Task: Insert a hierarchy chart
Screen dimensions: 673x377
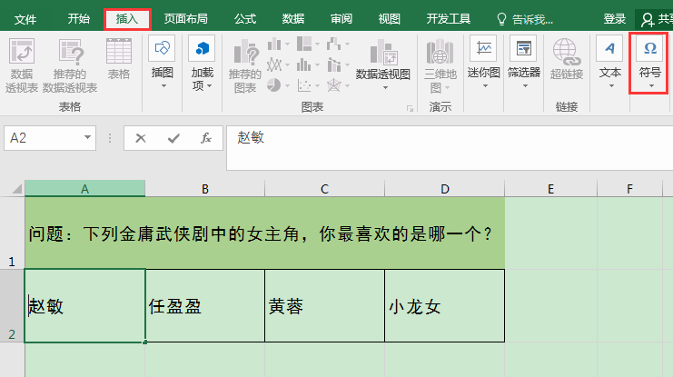Action: pyautogui.click(x=308, y=44)
